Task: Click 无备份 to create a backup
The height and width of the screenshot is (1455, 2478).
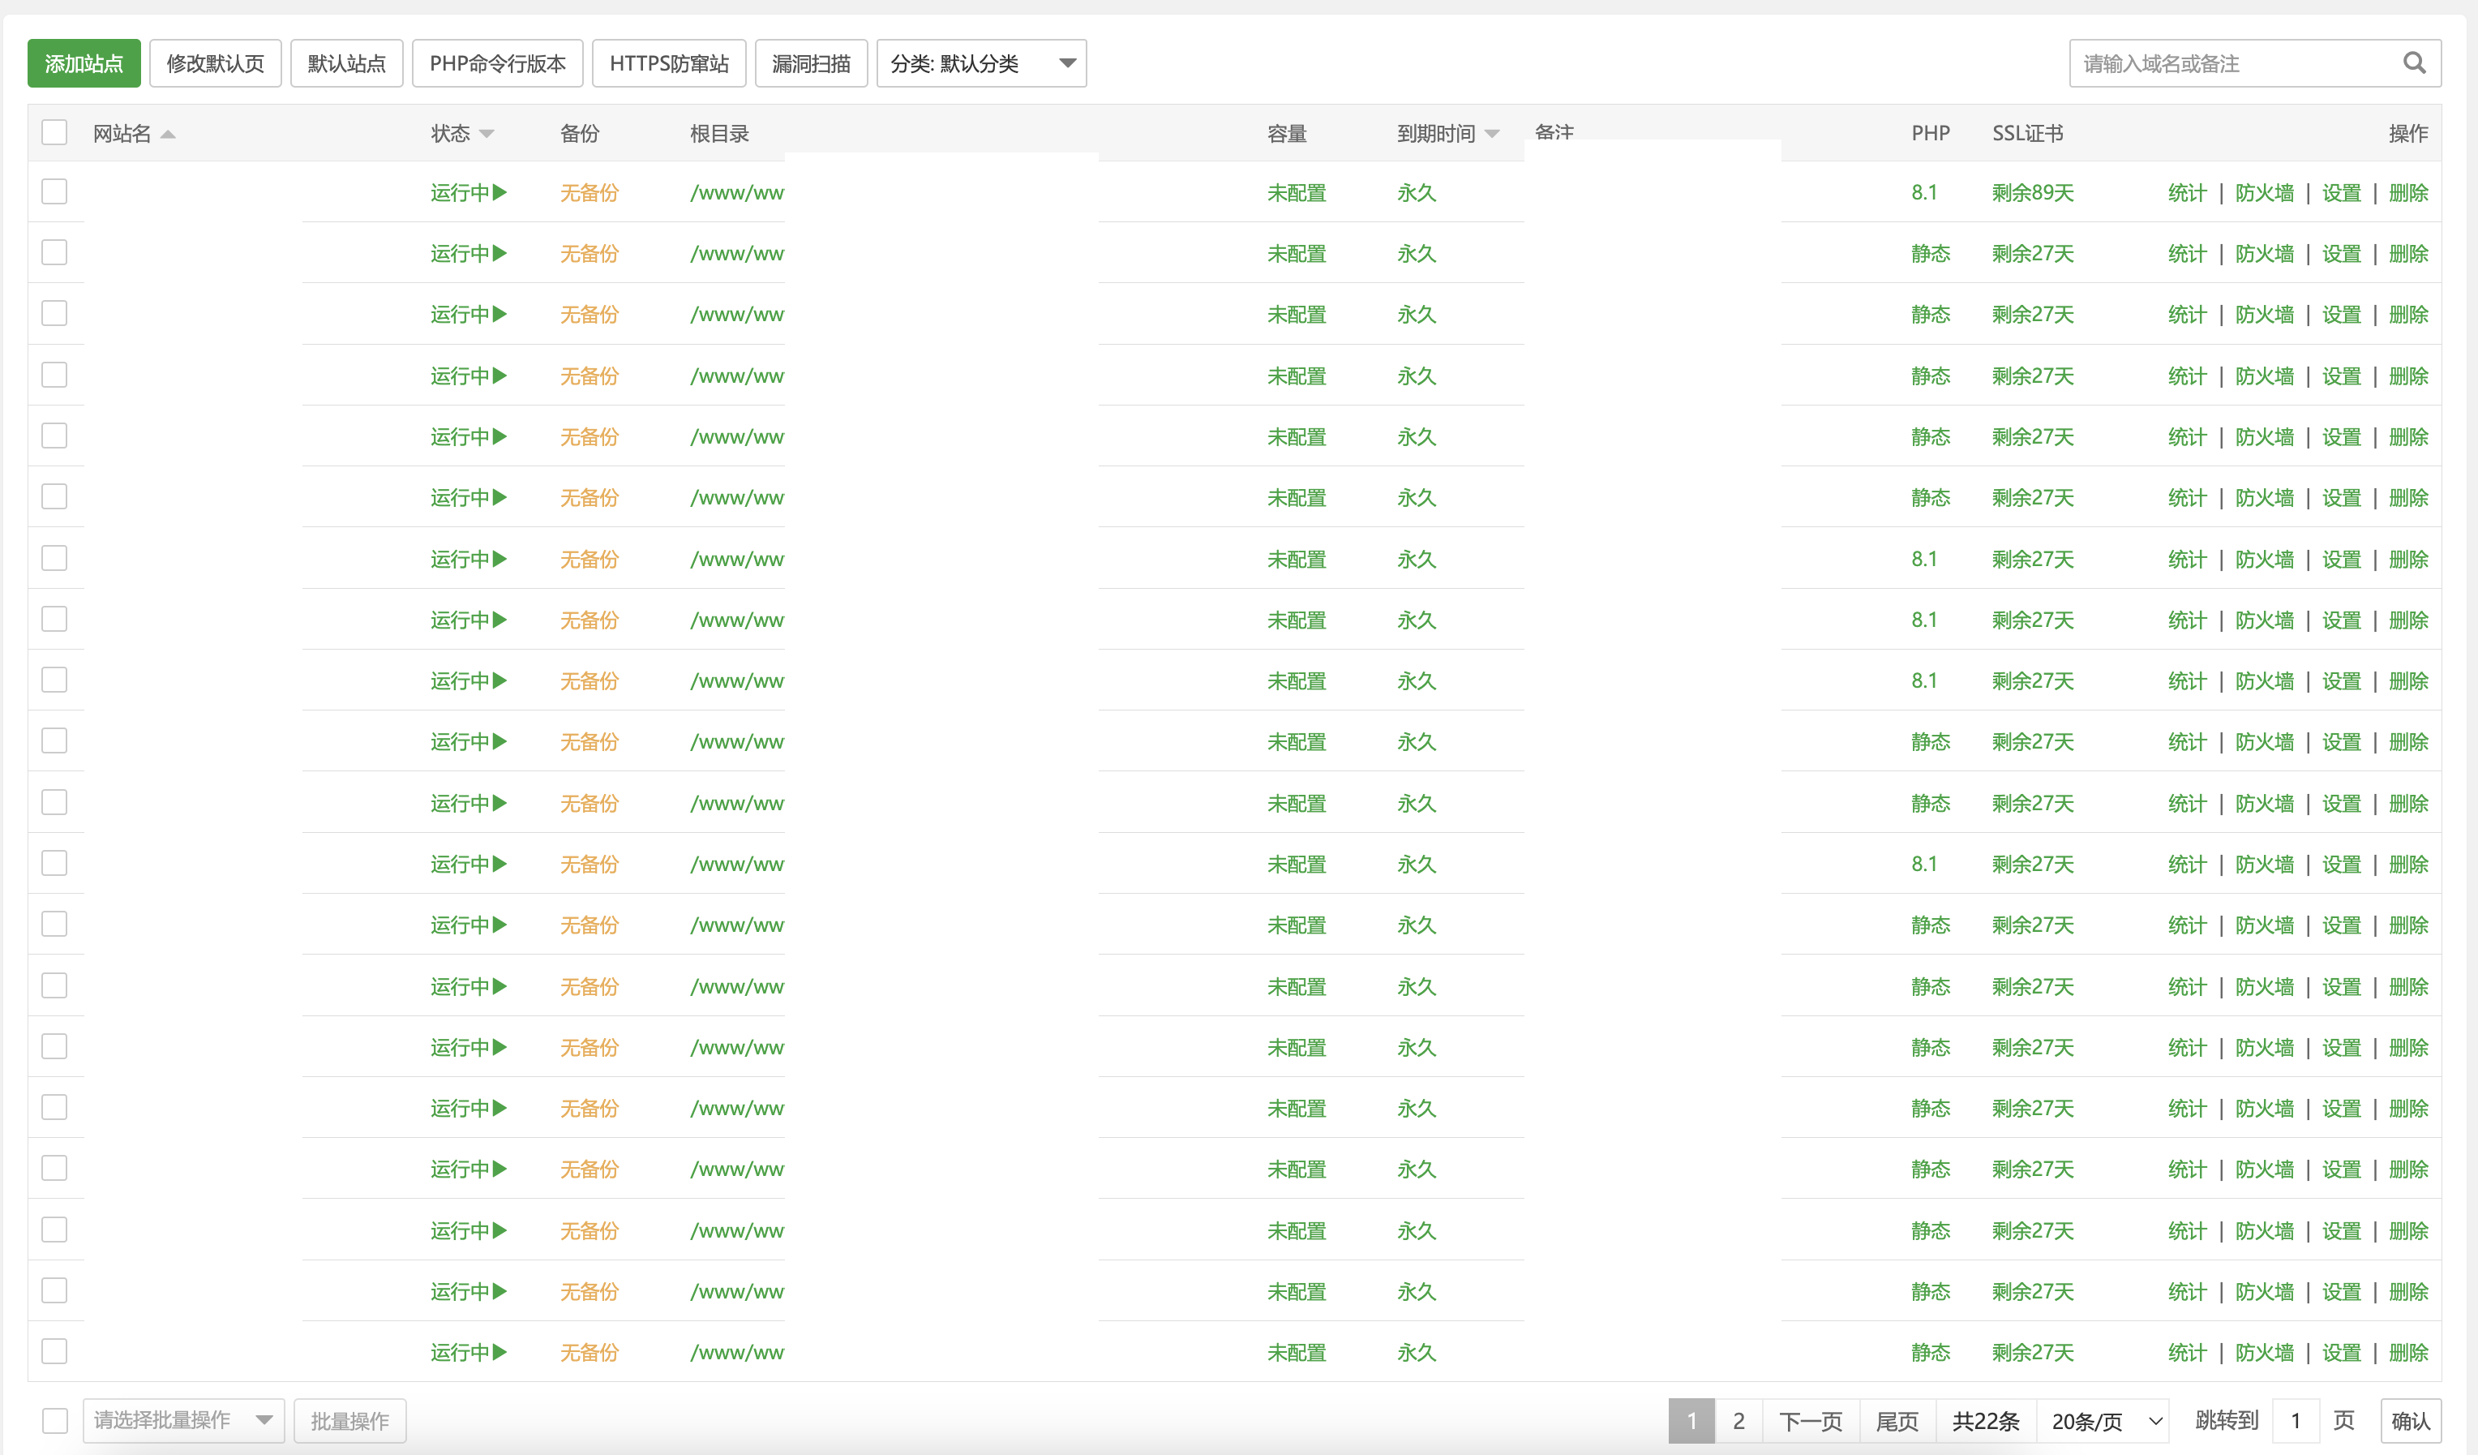Action: (588, 193)
